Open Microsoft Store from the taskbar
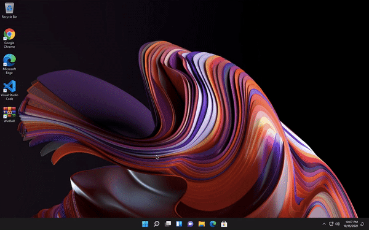Viewport: 369px width, 230px height. (x=224, y=224)
